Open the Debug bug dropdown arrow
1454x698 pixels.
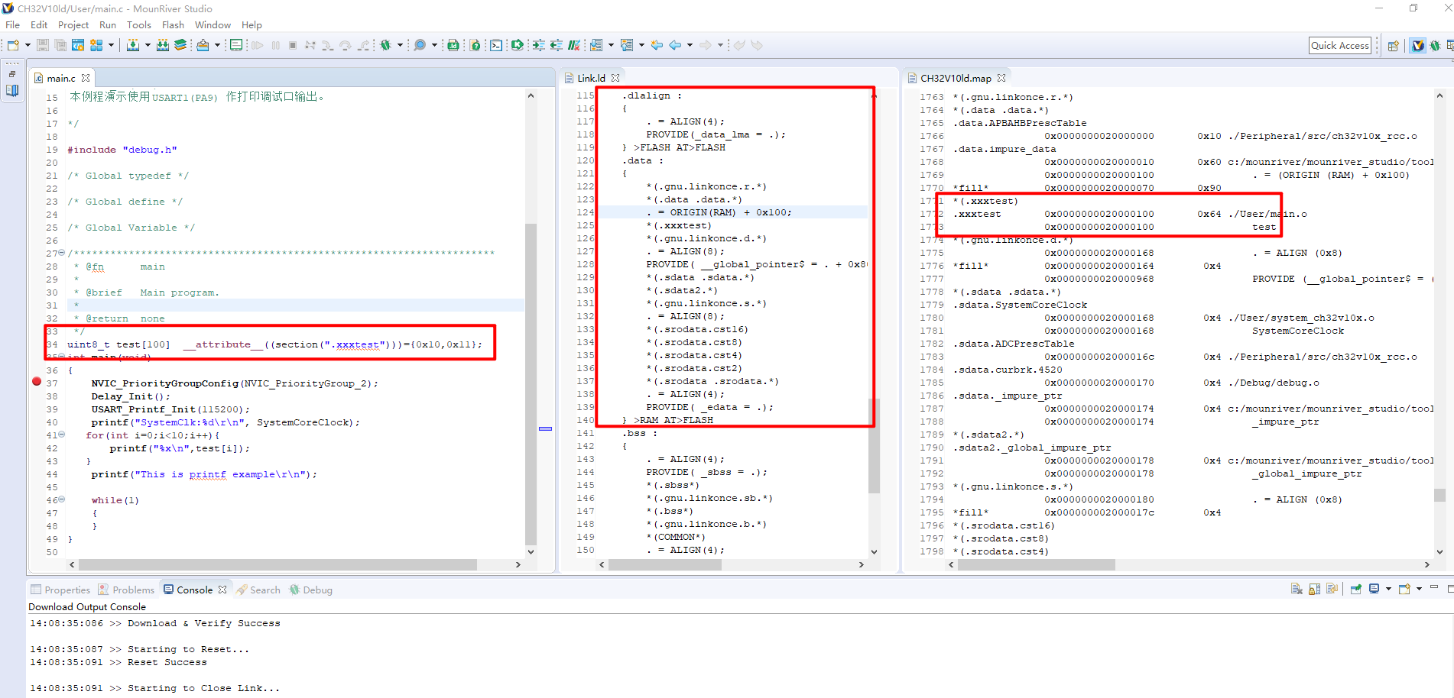(x=400, y=45)
